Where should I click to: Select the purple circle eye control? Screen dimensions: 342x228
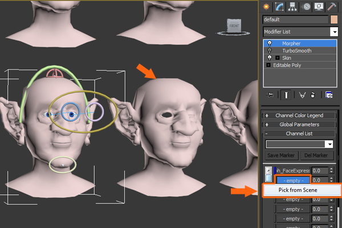pyautogui.click(x=95, y=112)
